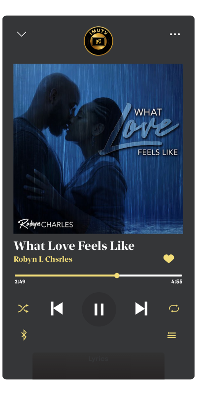Screen dimensions: 197x395
Task: Toggle shuffle playback
Action: (23, 308)
